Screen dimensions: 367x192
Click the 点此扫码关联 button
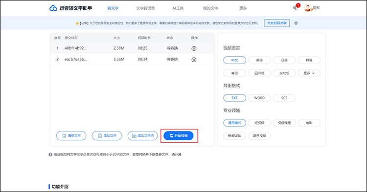(x=277, y=23)
